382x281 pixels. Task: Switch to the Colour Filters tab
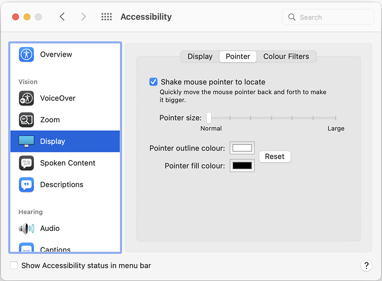pos(286,56)
